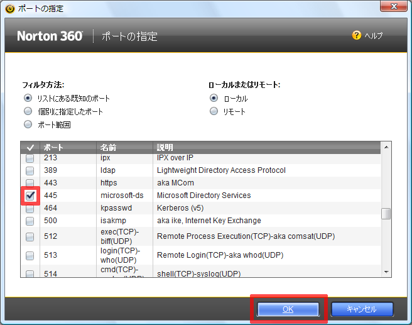The height and width of the screenshot is (325, 412).
Task: Click the キャンセル button
Action: pos(362,309)
